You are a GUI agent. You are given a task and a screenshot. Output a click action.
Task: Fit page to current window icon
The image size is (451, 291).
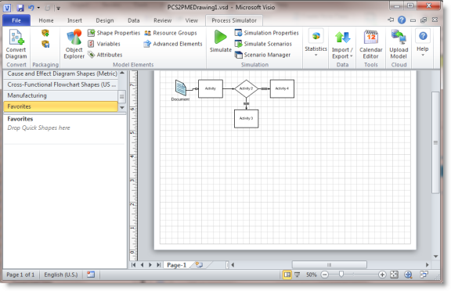395,275
